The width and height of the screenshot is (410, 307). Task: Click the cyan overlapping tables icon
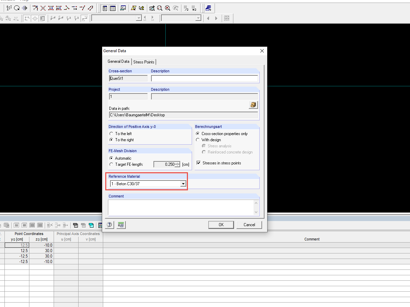point(91,225)
